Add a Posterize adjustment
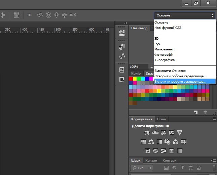This screenshot has height=175, width=217. tap(155, 151)
